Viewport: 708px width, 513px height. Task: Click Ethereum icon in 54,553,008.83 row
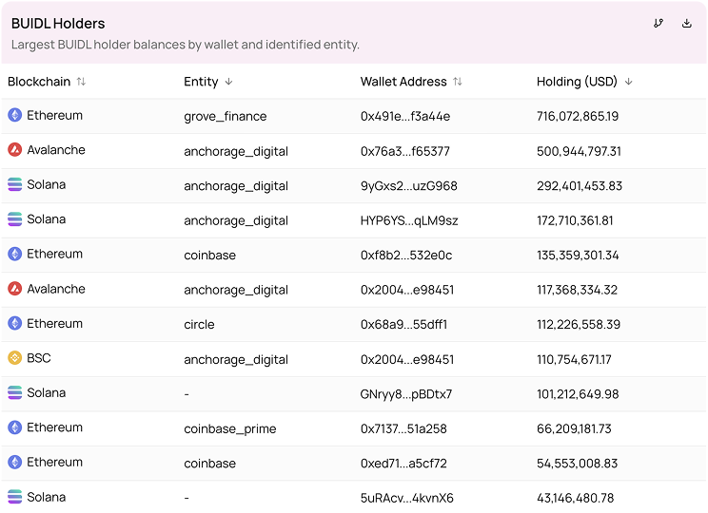15,462
